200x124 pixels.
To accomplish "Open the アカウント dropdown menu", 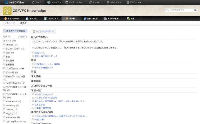I will pos(134,2).
